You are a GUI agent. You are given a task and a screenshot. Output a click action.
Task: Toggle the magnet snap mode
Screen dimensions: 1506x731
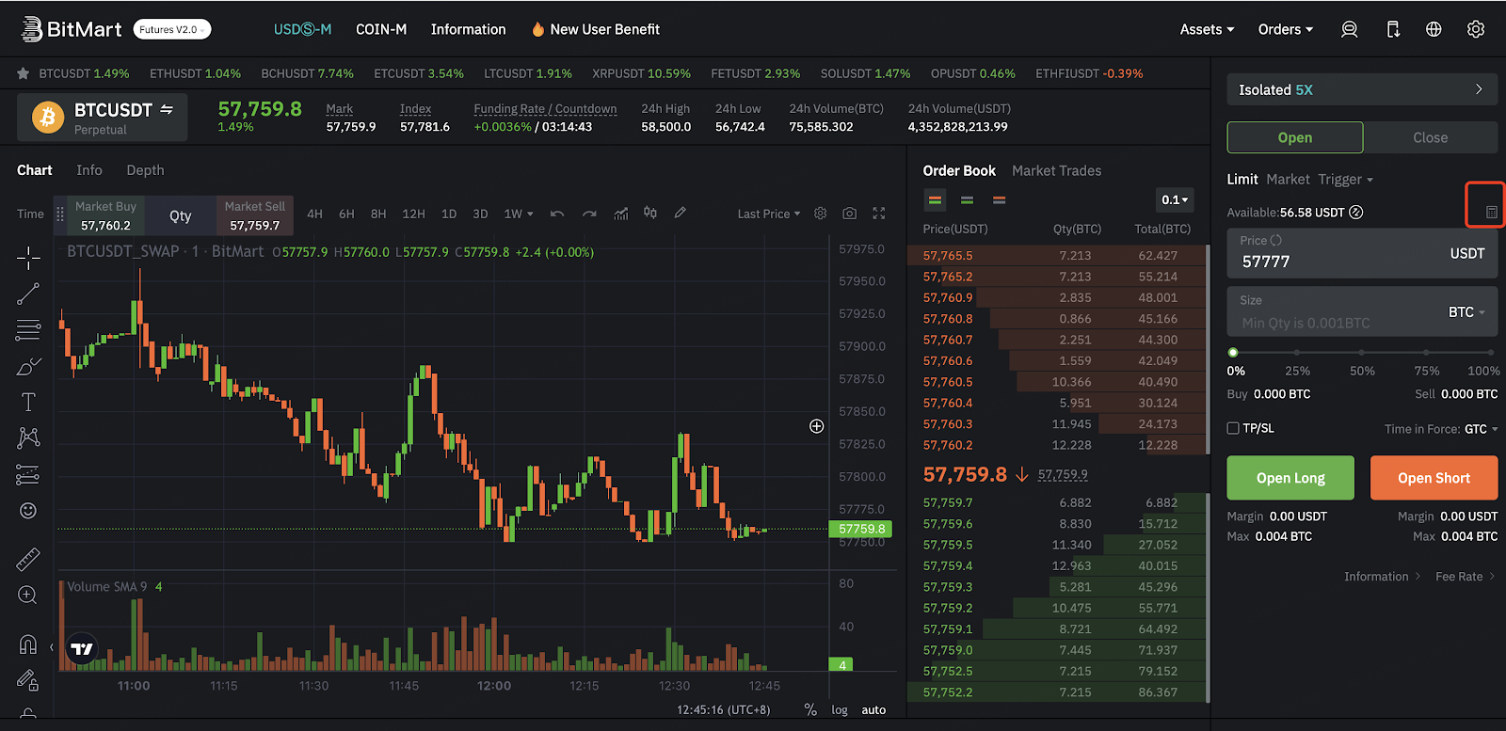pyautogui.click(x=28, y=644)
